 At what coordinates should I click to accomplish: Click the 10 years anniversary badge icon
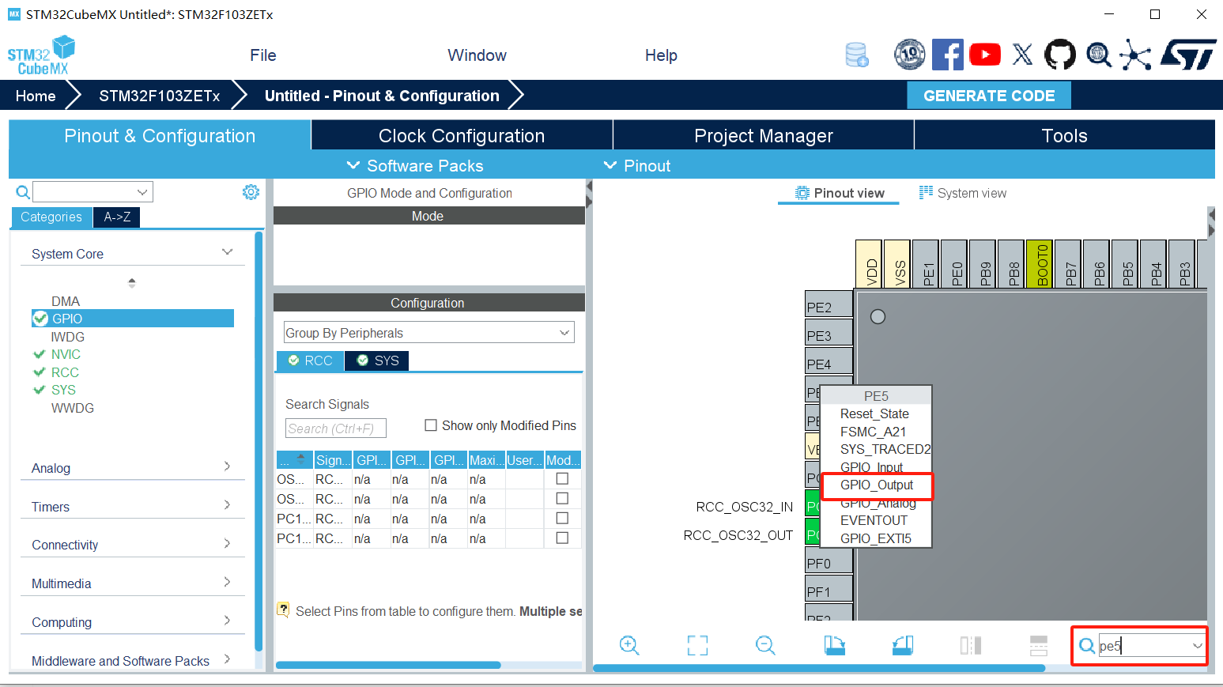click(x=910, y=55)
